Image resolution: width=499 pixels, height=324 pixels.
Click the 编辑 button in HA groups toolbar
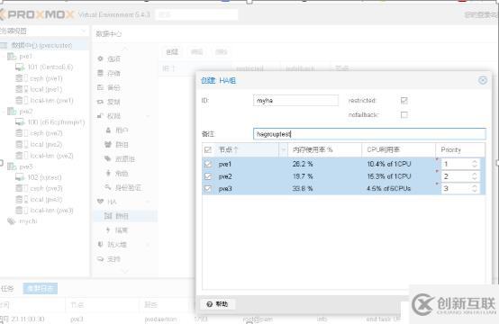[x=196, y=52]
